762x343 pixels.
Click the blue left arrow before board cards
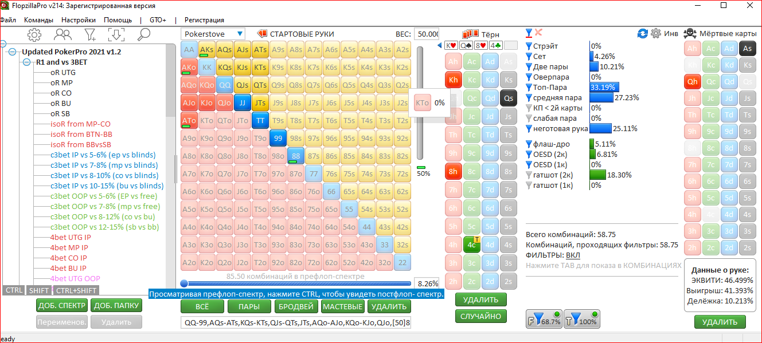coord(440,45)
